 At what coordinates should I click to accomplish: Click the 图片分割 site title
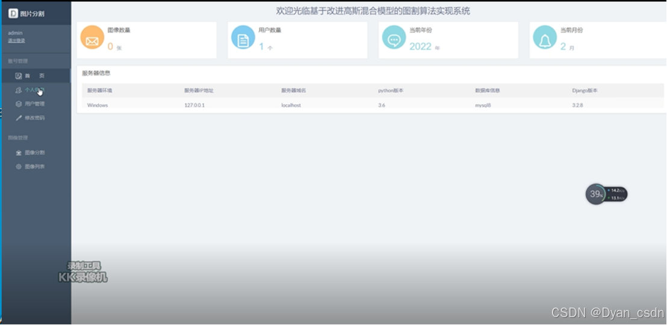(33, 14)
